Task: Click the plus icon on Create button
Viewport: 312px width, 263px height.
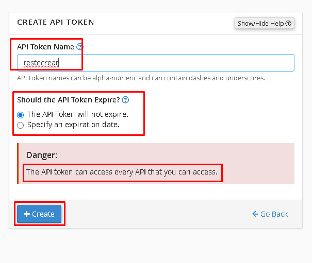Action: [27, 214]
